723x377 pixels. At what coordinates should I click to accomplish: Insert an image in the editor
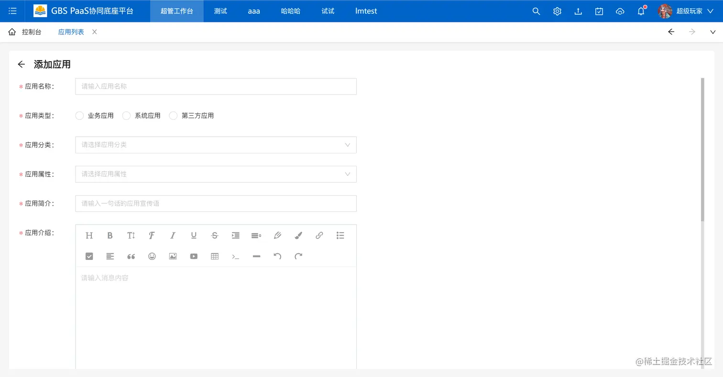point(173,256)
